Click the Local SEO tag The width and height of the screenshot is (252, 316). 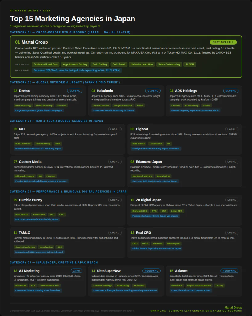click(177, 211)
